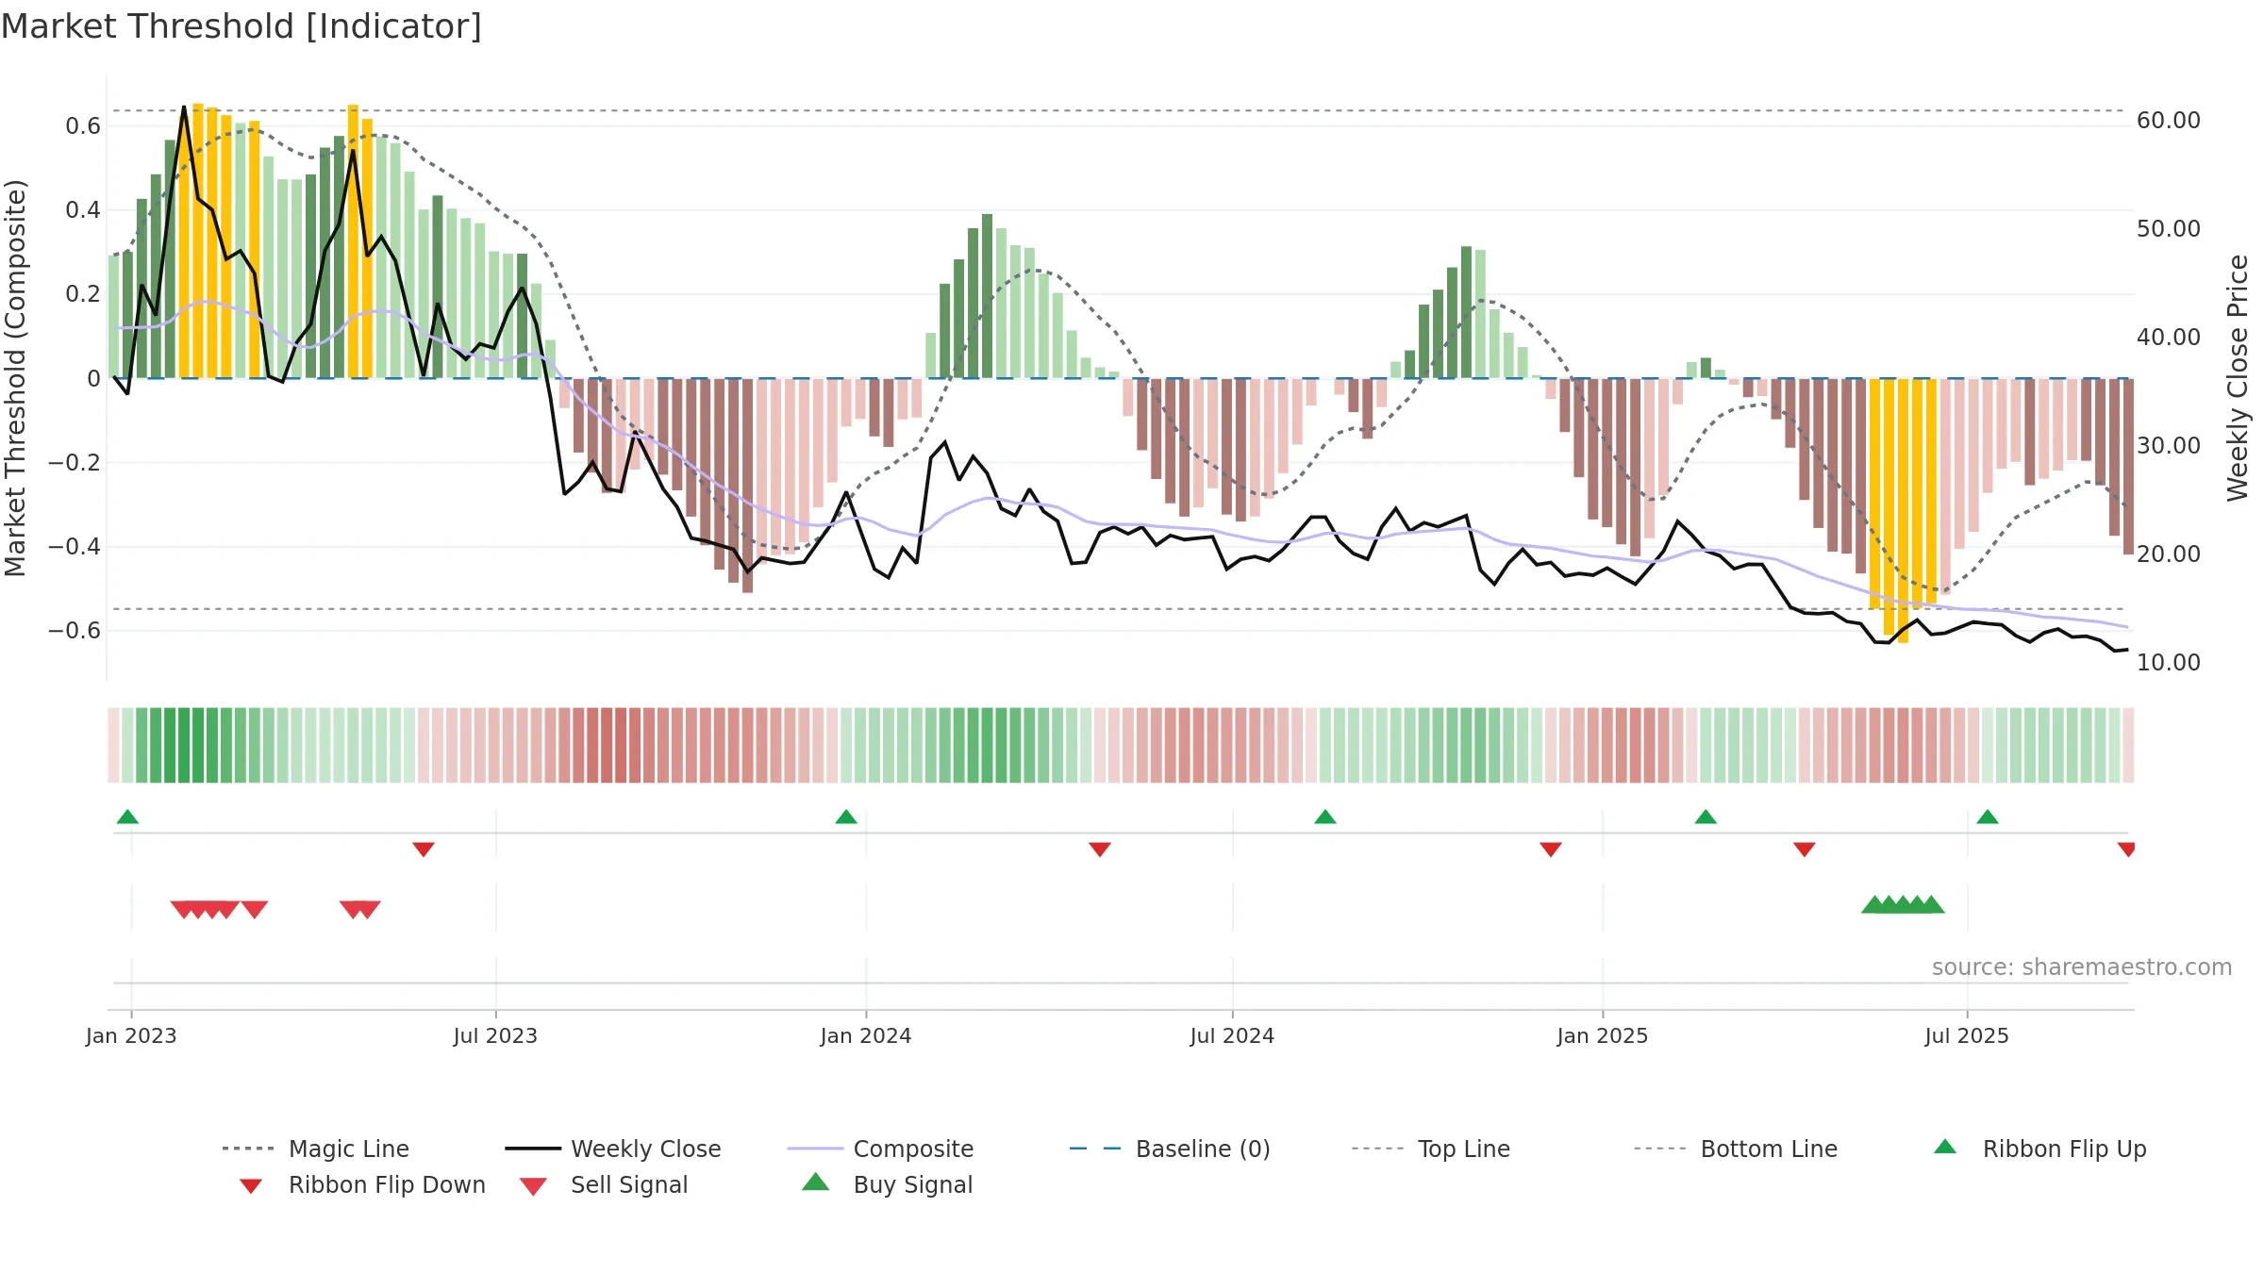Image resolution: width=2264 pixels, height=1273 pixels.
Task: Click the ribbon flip down marker in spring 2024
Action: pos(1100,850)
